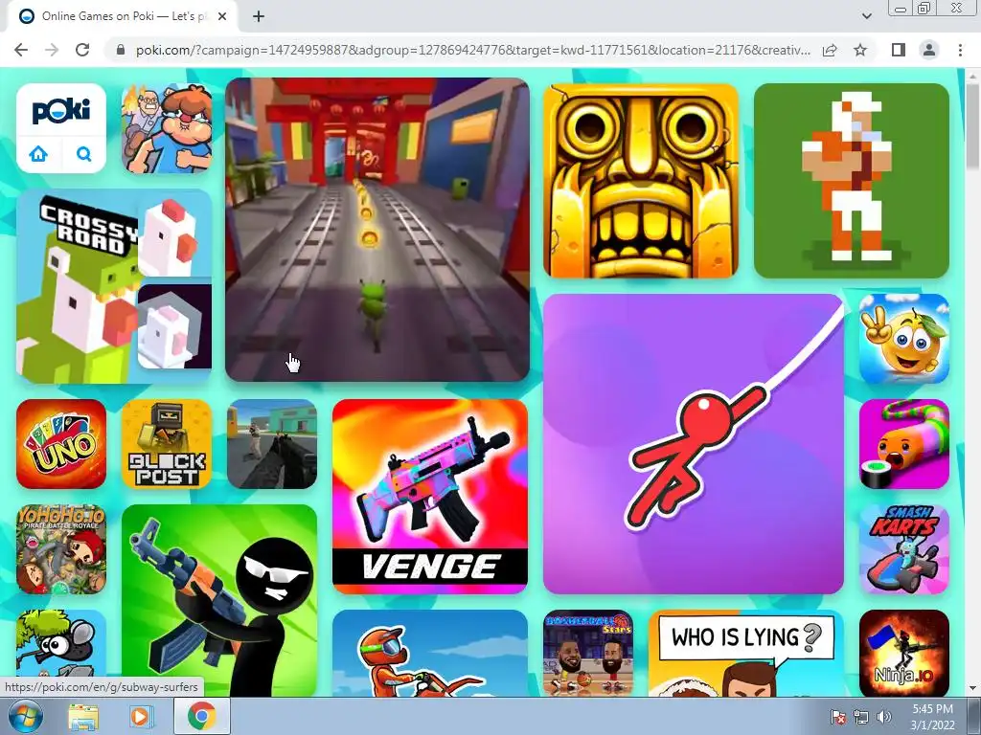Viewport: 981px width, 735px height.
Task: Open the Crossy Road game tile
Action: 114,286
